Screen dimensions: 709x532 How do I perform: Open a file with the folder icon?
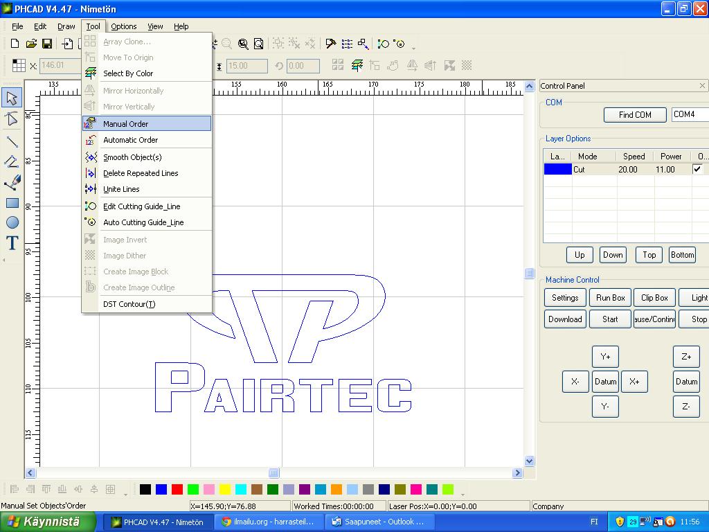click(31, 44)
